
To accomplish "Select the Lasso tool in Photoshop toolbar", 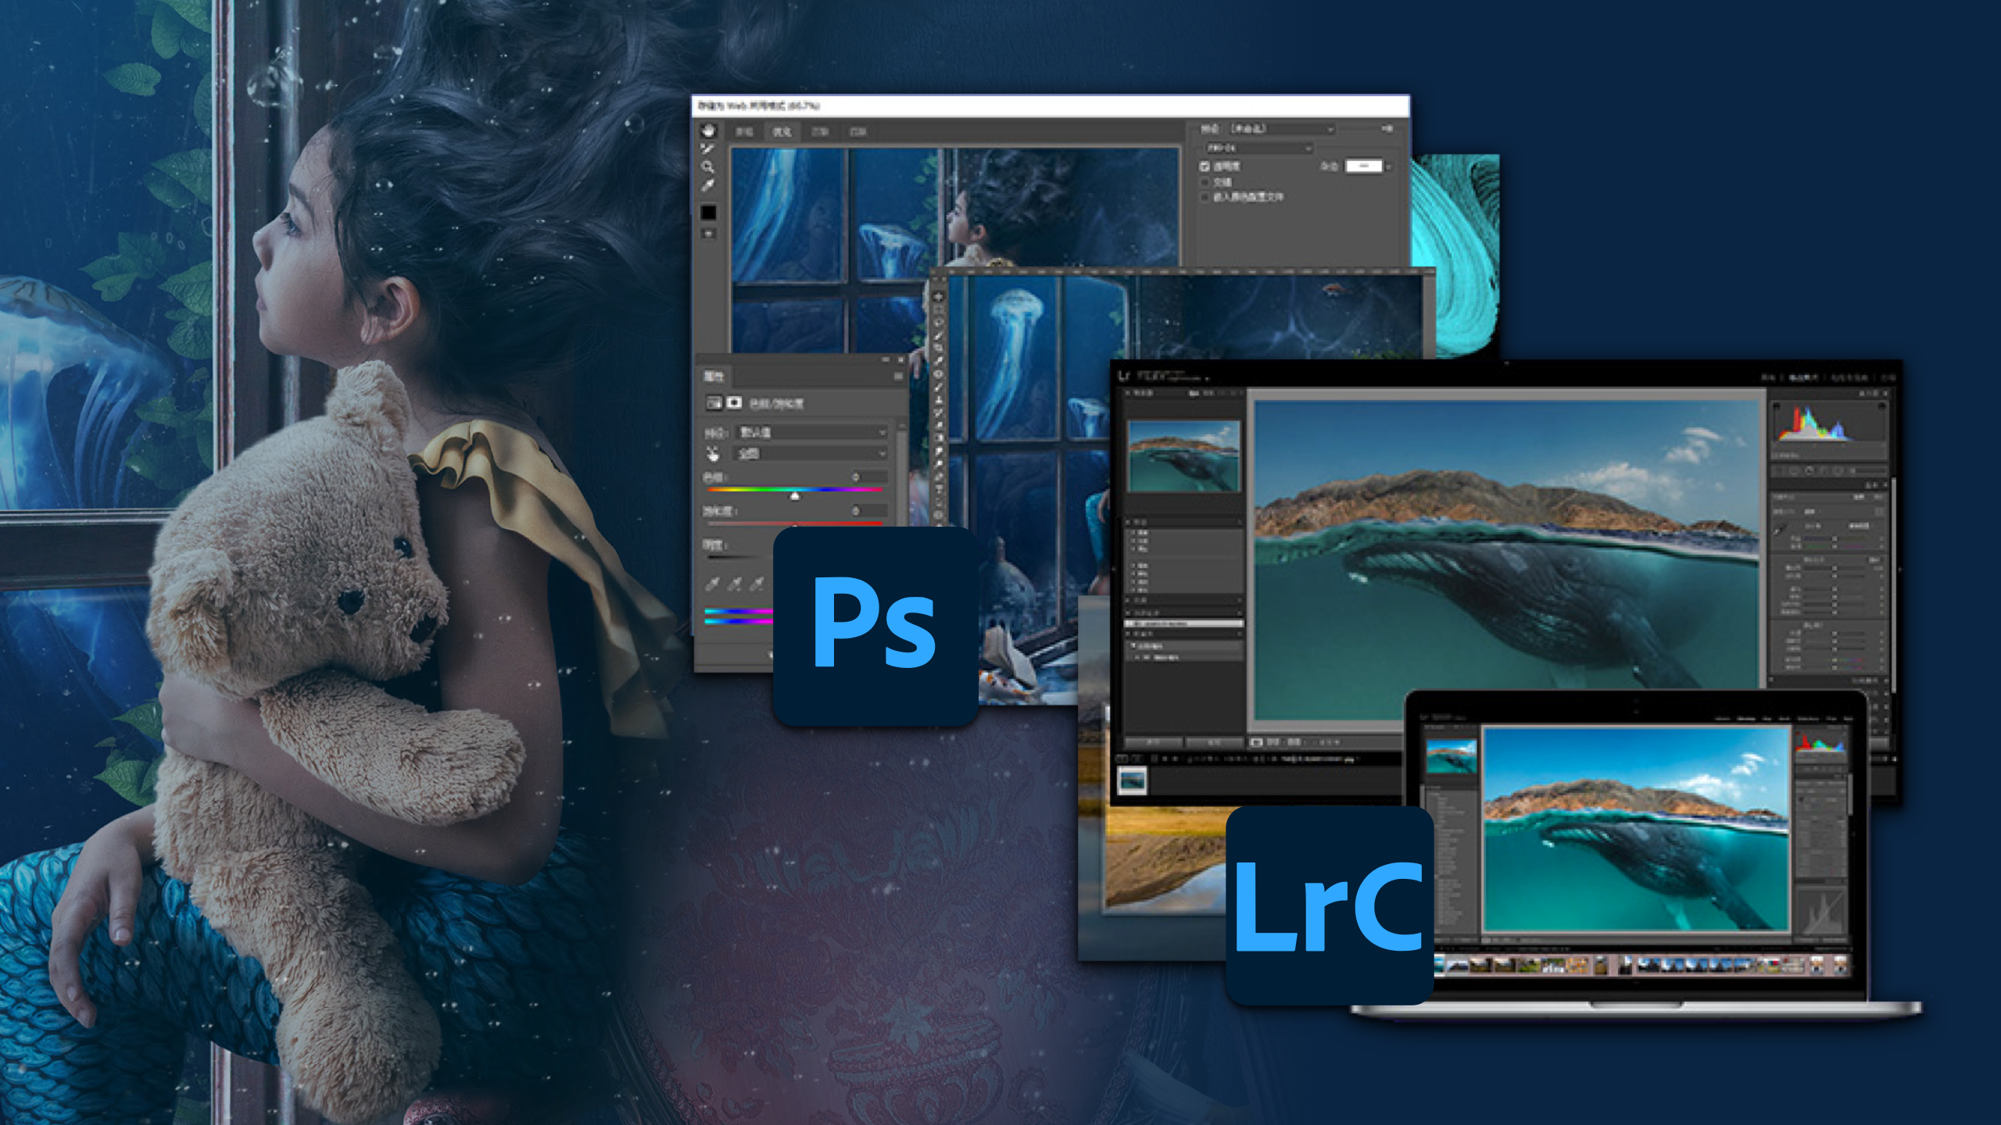I will coord(938,323).
